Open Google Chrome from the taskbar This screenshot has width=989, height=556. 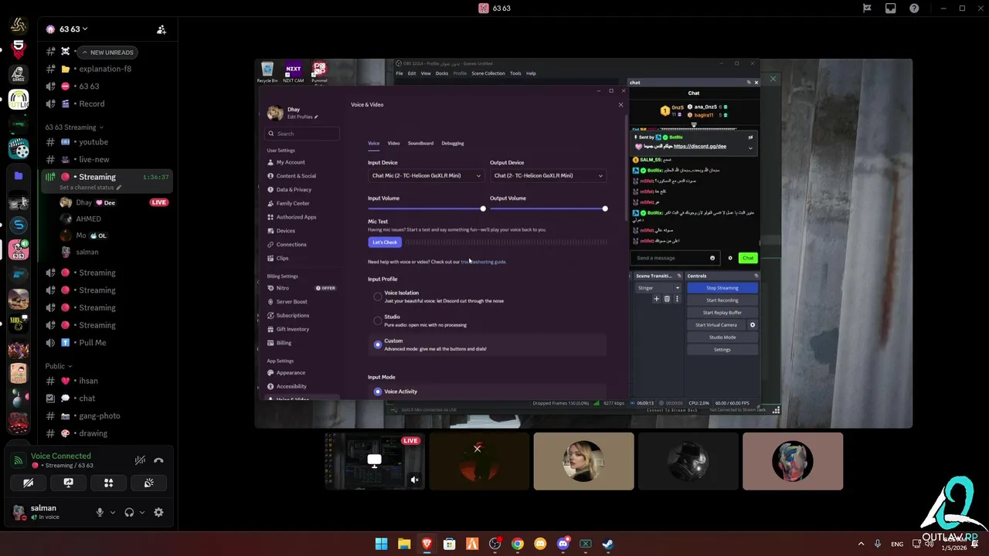coord(517,544)
